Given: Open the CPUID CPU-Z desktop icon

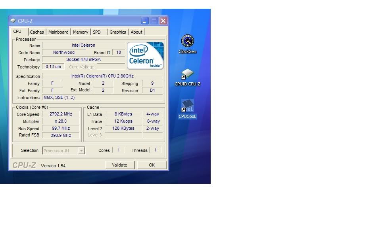Looking at the screenshot, I should click(x=187, y=74).
